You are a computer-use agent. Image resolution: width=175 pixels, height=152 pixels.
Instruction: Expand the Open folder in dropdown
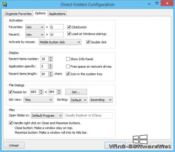[47, 115]
